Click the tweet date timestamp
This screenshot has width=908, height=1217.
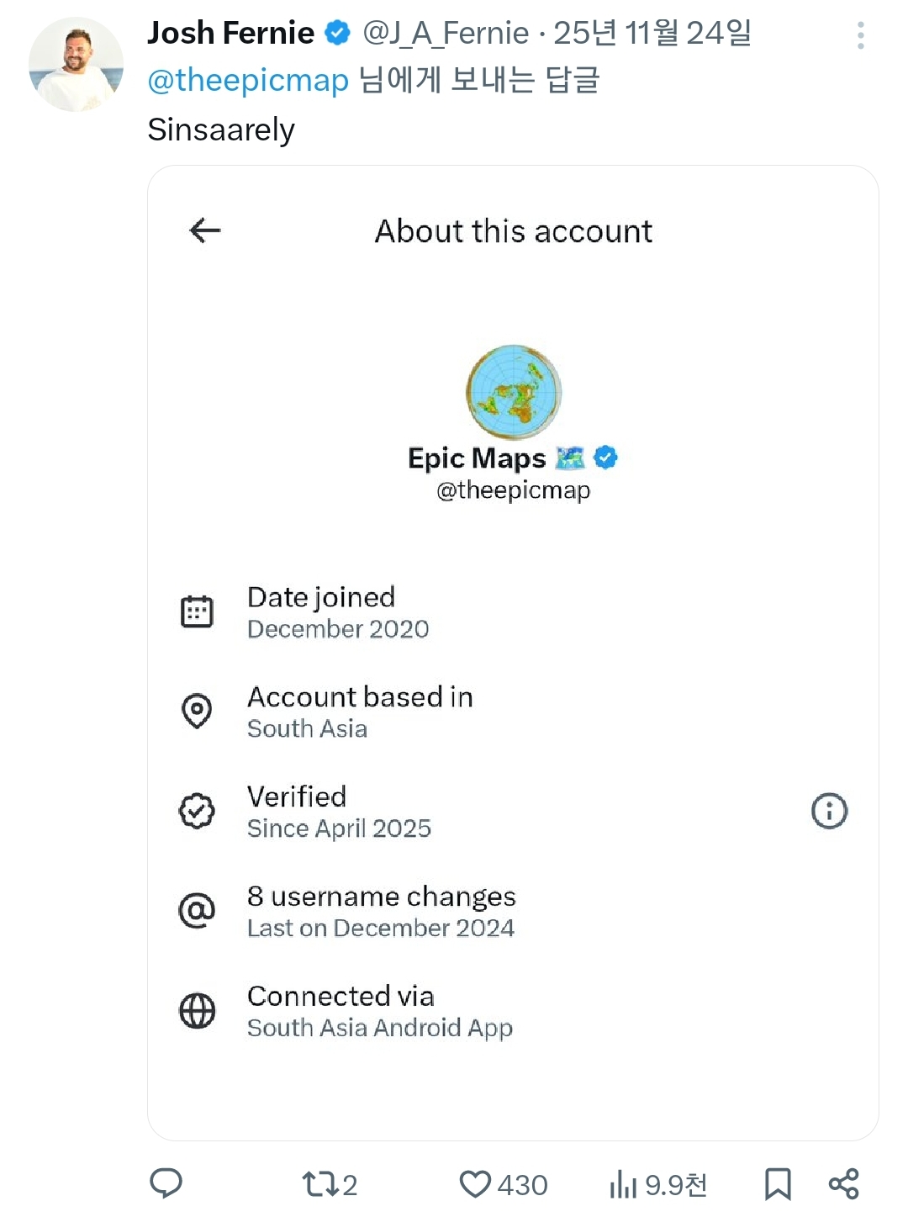pyautogui.click(x=652, y=33)
